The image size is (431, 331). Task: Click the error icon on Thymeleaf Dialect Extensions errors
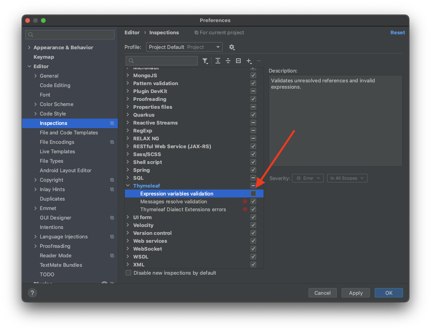[245, 210]
